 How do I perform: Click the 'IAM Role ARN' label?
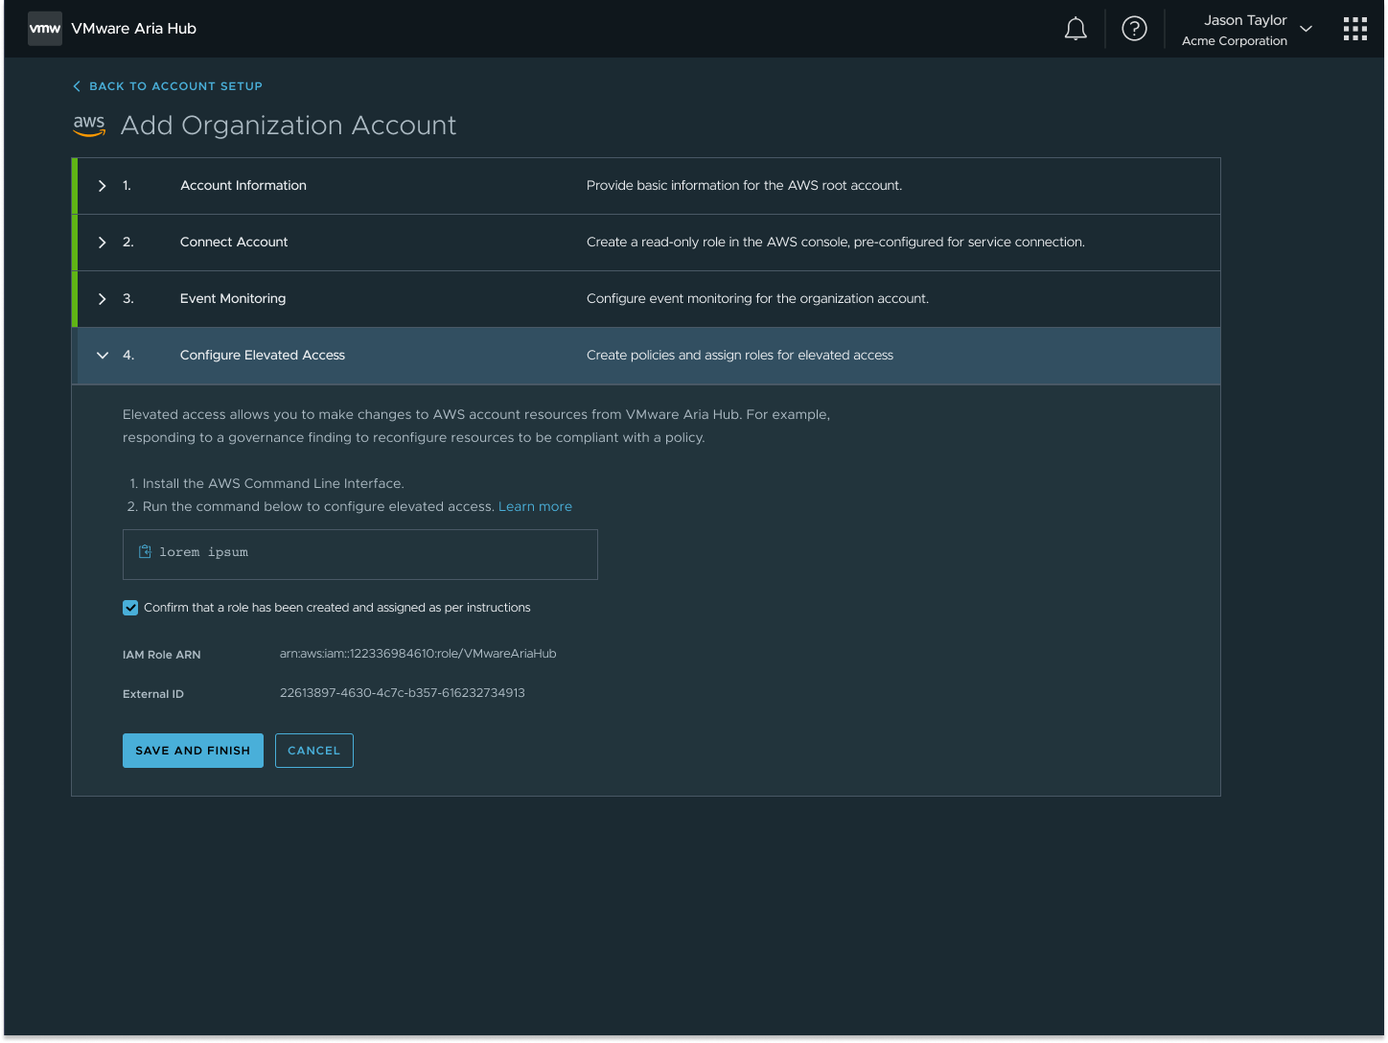pyautogui.click(x=162, y=655)
